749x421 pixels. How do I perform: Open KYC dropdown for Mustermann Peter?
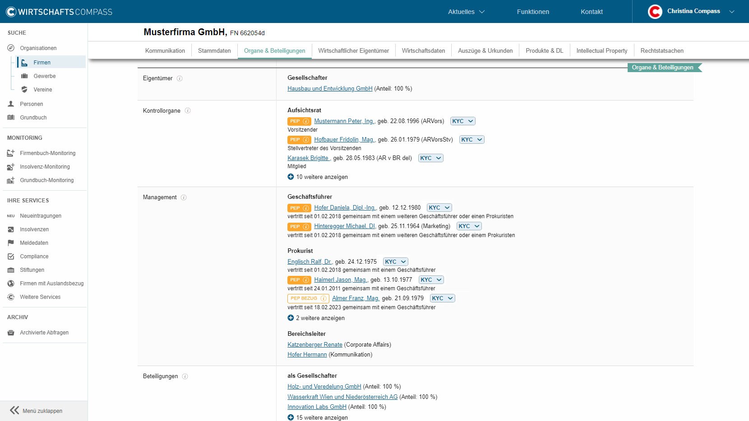click(463, 121)
